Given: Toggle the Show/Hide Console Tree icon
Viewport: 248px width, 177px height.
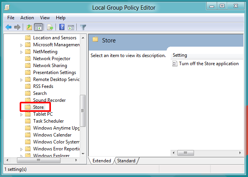Looking at the screenshot, I should (x=38, y=27).
